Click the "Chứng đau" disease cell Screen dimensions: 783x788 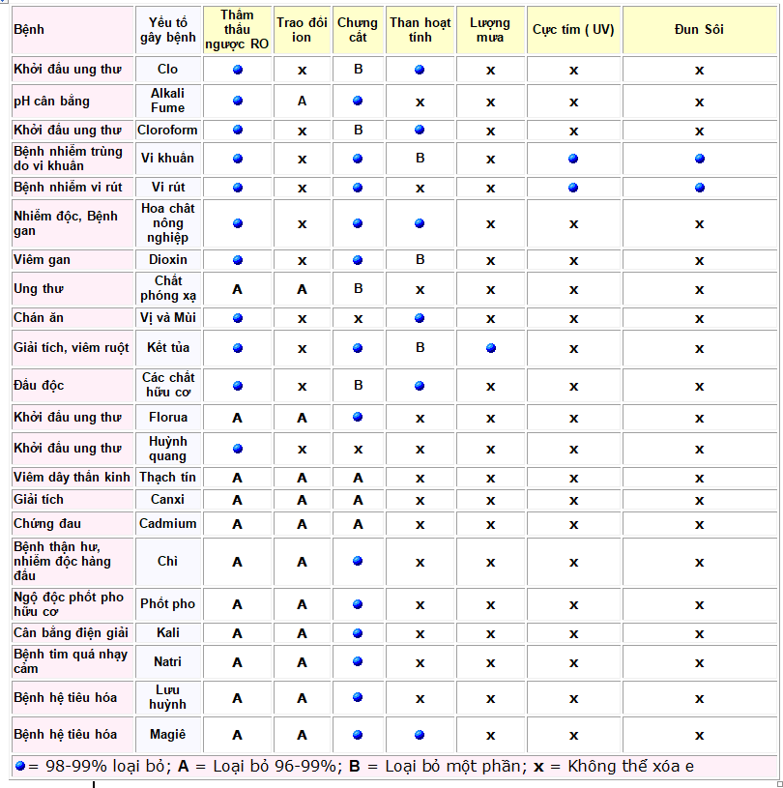pos(72,524)
